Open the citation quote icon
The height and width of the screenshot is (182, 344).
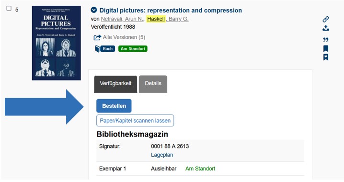[326, 40]
